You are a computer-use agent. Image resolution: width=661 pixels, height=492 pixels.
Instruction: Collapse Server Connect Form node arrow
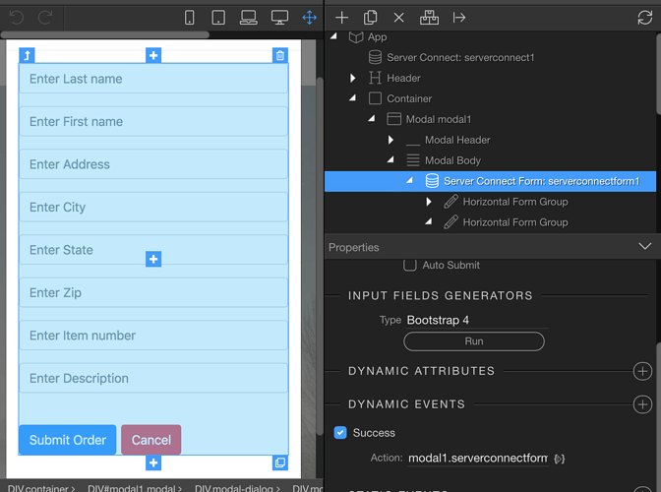point(410,180)
